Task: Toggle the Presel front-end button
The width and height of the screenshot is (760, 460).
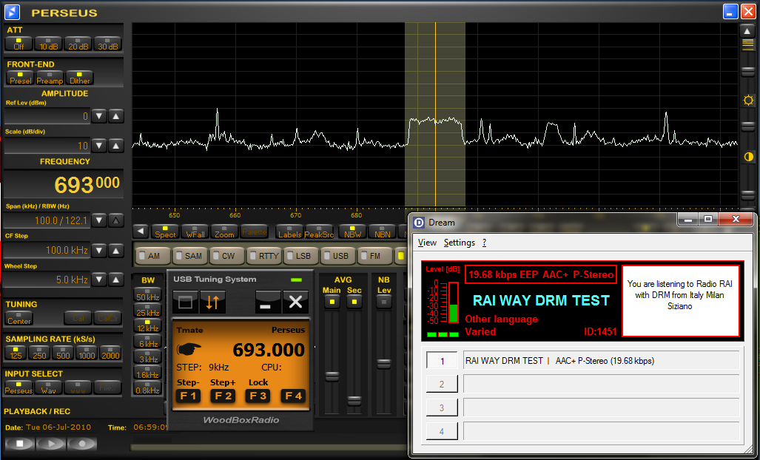Action: pyautogui.click(x=21, y=78)
